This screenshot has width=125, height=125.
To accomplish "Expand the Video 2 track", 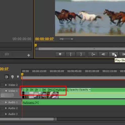I will [6, 85].
